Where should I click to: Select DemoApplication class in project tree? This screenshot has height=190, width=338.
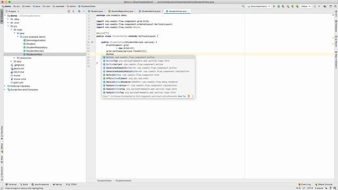pyautogui.click(x=36, y=40)
